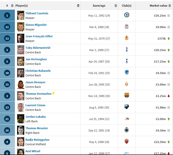The image size is (173, 155).
Task: Sort the table by shirt number
Action: (12, 6)
